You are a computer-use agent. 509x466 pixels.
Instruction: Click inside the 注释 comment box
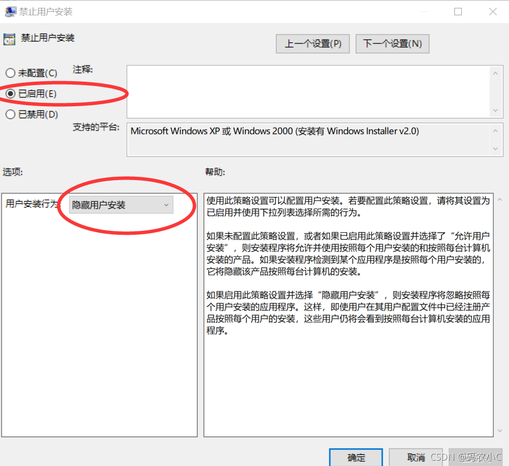coord(308,92)
